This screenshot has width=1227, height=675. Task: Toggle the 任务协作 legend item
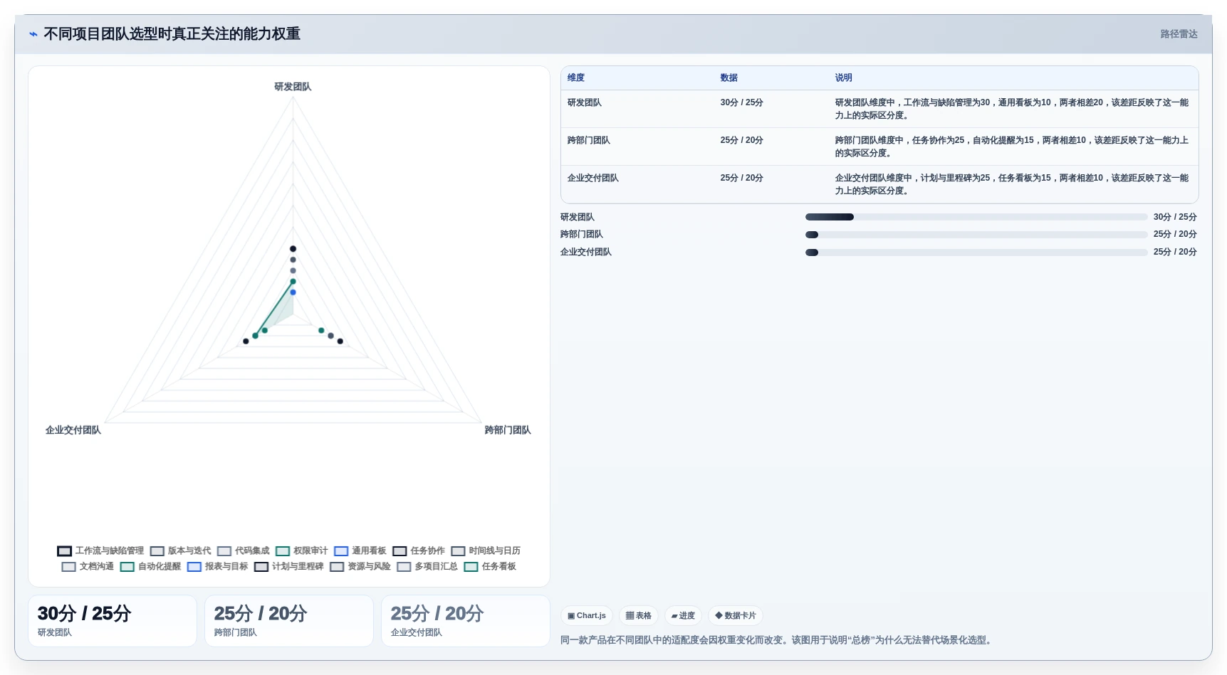pos(418,551)
